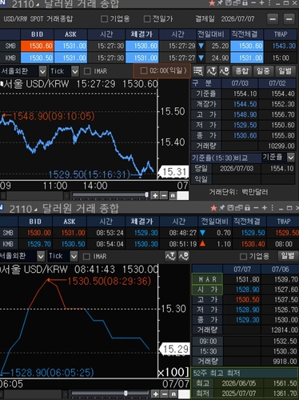This screenshot has width=299, height=400.
Task: Switch to the 일중 view tab
Action: coord(263,71)
